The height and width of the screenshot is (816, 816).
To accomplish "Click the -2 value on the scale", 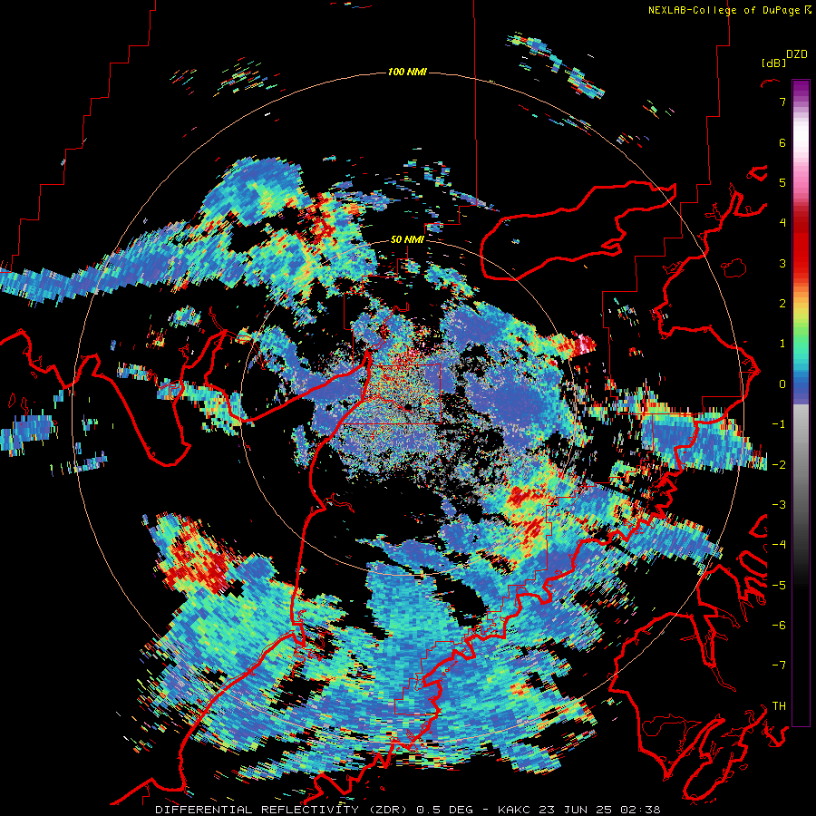I will (779, 465).
